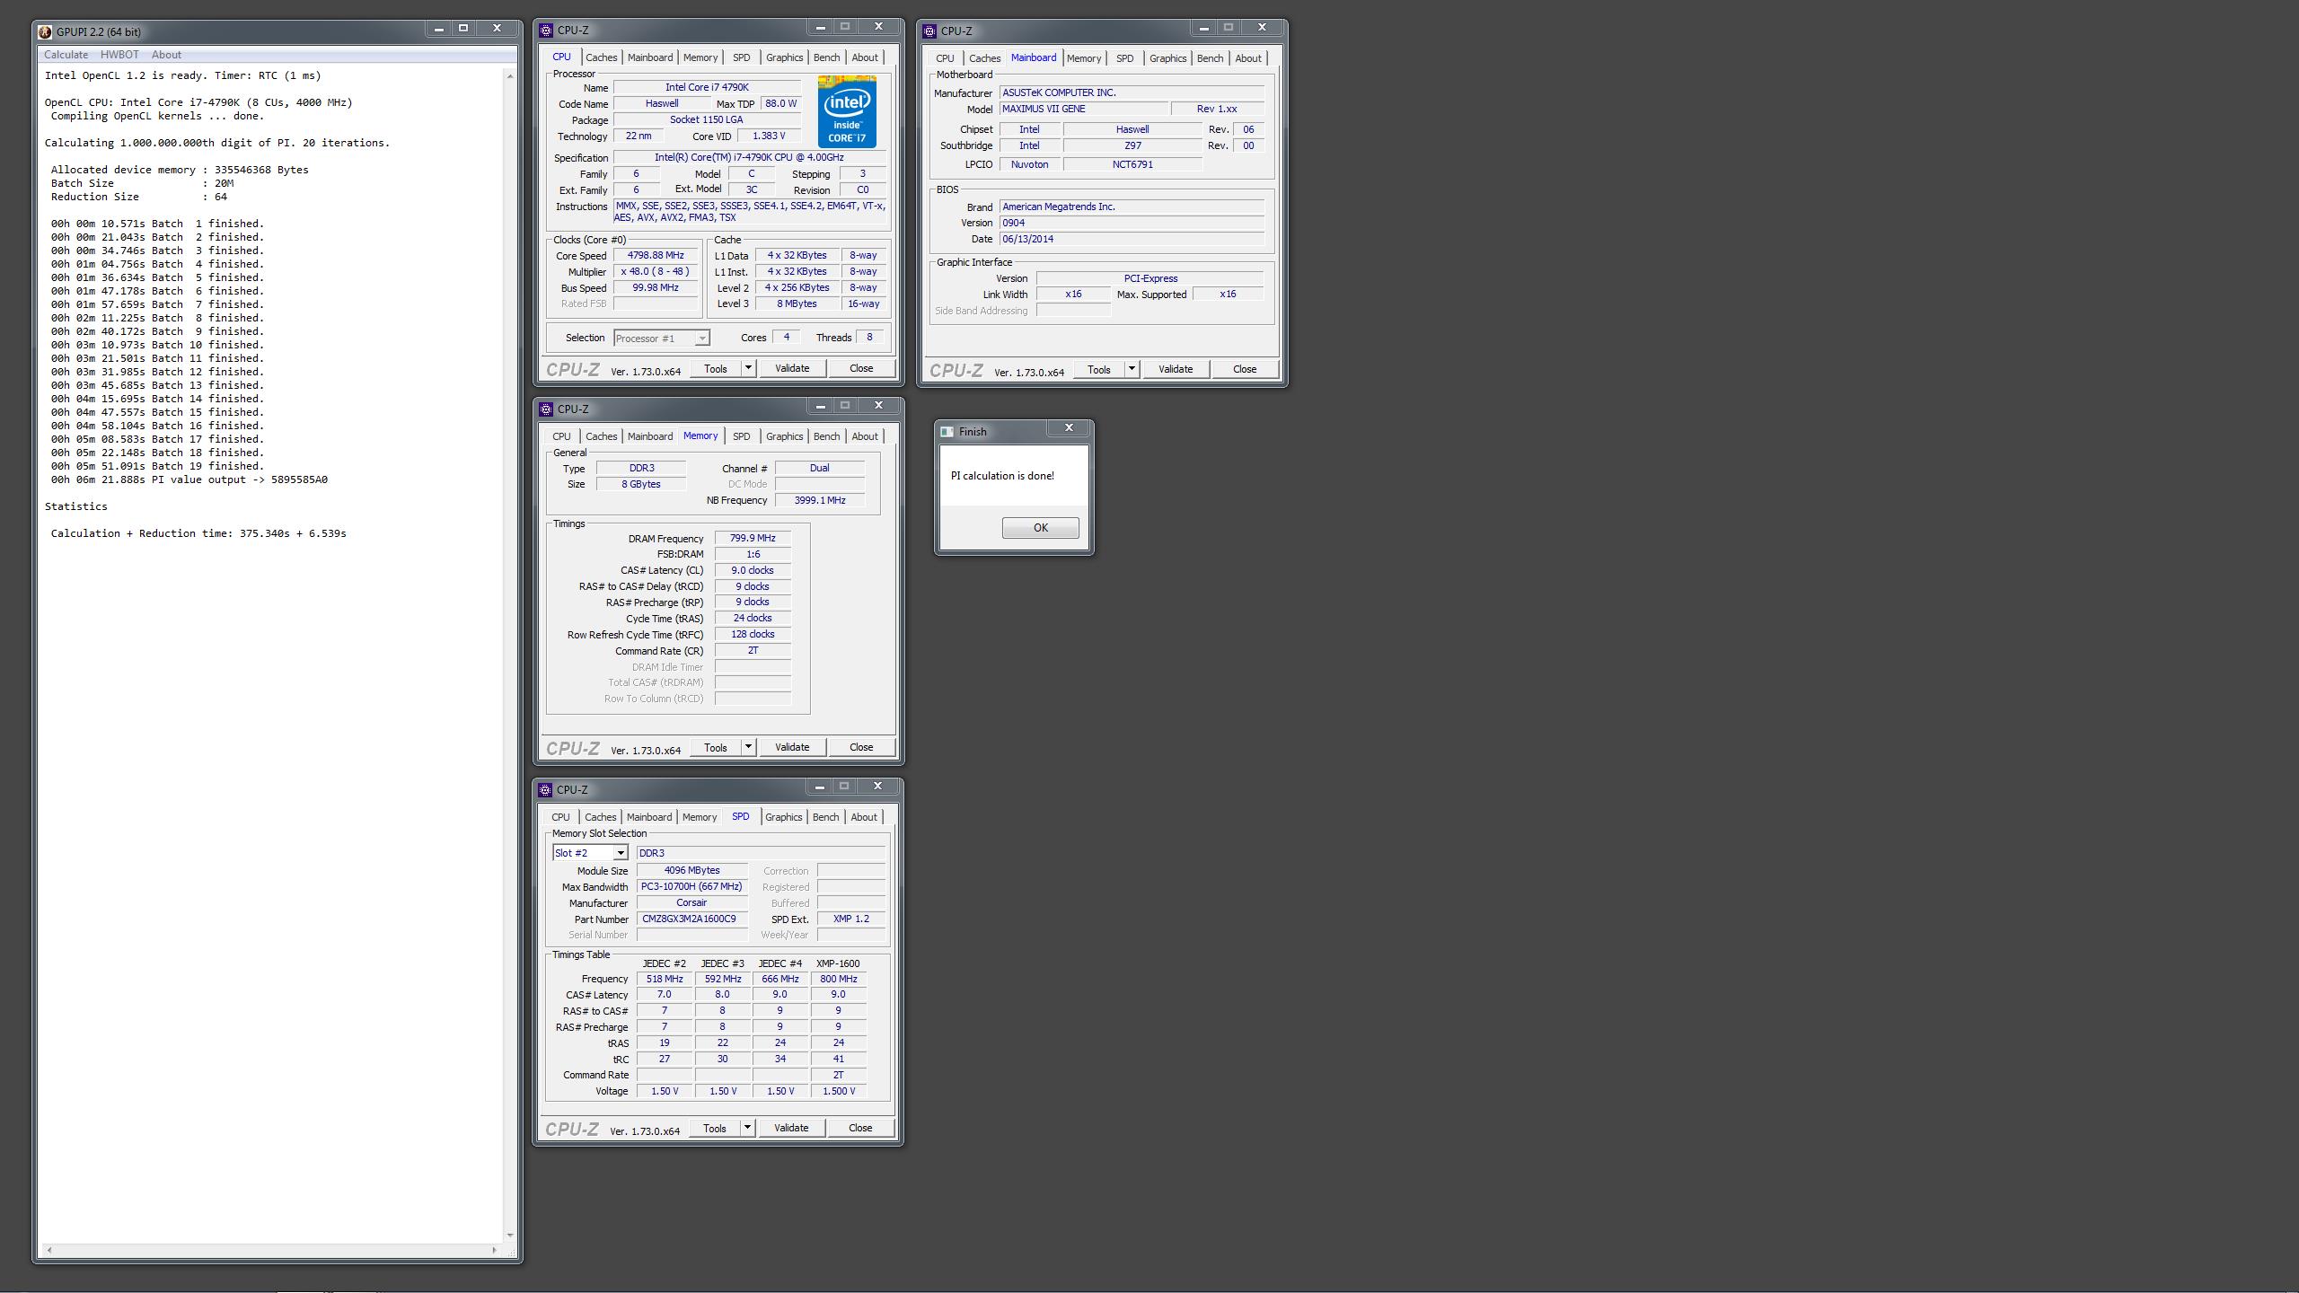Click the Max Bandwidth value PC3-10700H

691,887
